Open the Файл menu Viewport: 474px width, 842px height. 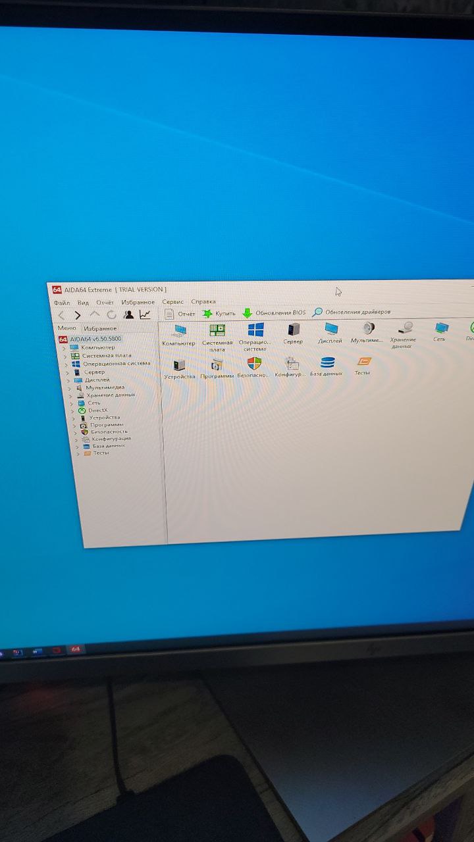[62, 303]
